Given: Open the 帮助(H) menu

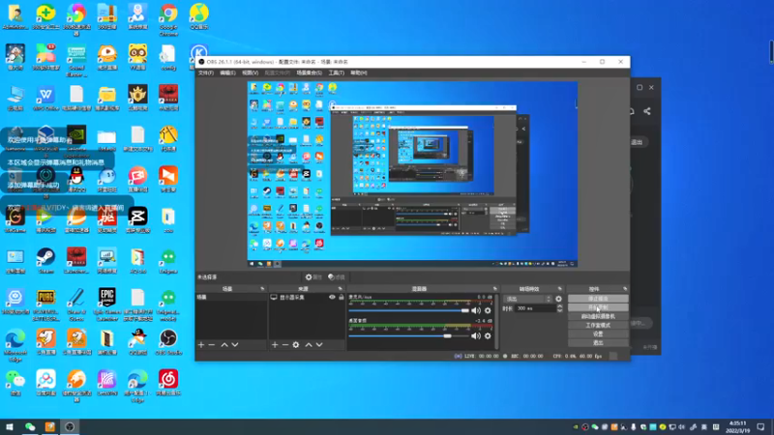Looking at the screenshot, I should [358, 73].
